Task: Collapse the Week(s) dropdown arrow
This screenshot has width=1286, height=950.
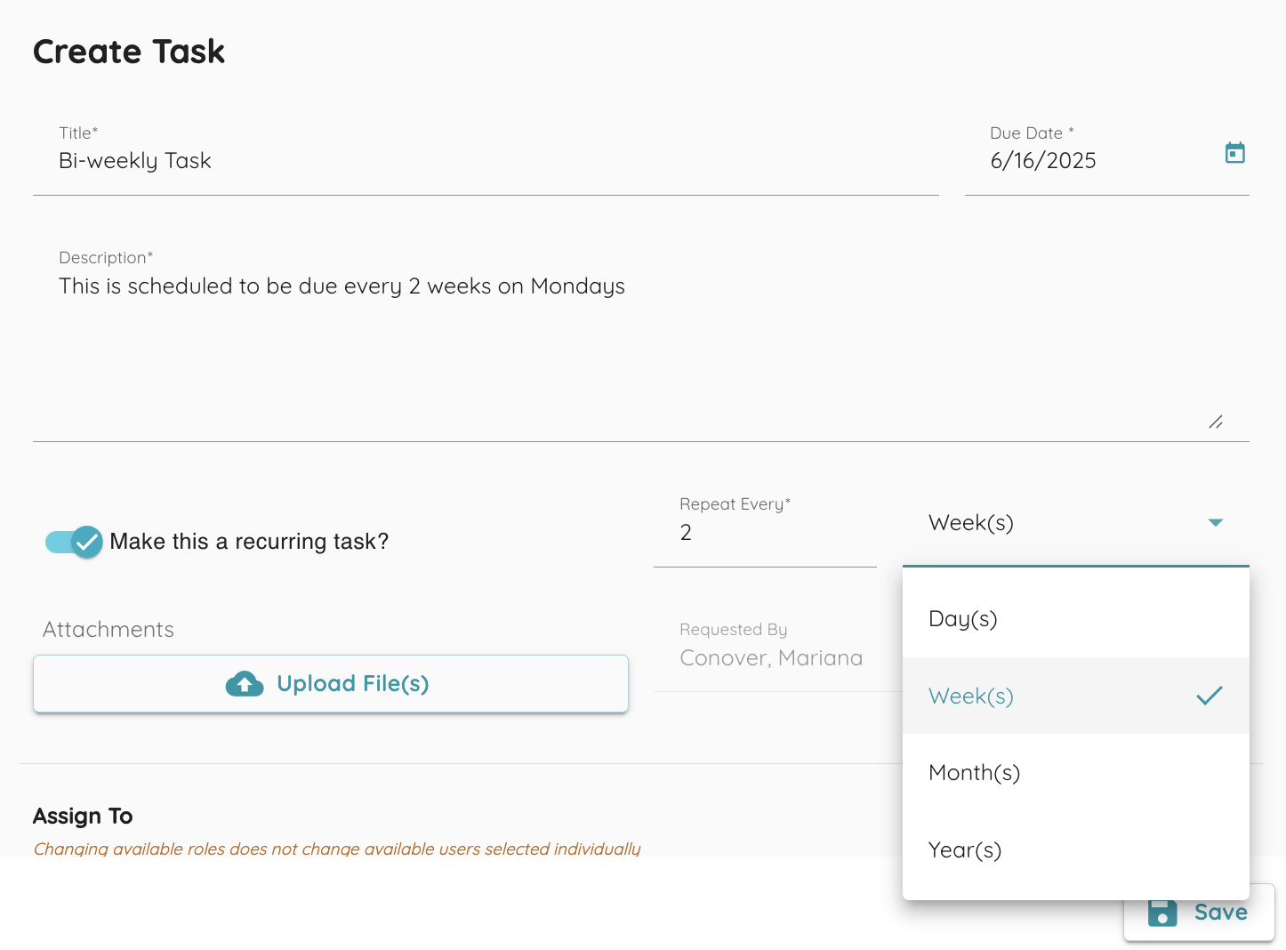Action: [1216, 522]
